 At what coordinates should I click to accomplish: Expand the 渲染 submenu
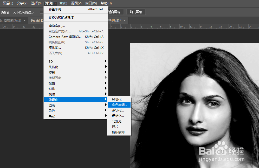tap(76, 105)
